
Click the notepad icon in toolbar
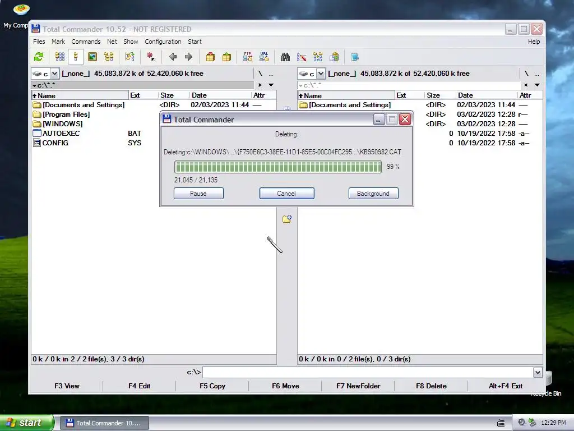point(355,57)
